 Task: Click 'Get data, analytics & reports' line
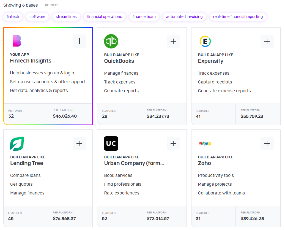coord(39,91)
